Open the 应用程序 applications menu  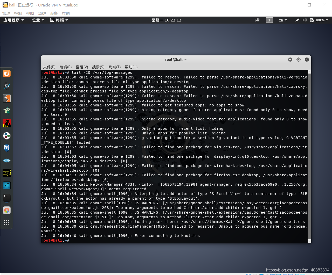(13, 20)
